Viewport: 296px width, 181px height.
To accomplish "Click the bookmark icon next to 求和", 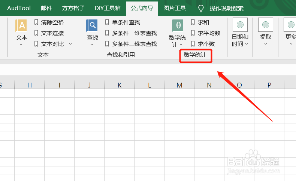I will coord(193,22).
